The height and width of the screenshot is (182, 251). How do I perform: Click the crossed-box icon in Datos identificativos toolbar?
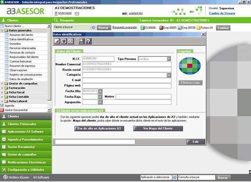coord(71,41)
